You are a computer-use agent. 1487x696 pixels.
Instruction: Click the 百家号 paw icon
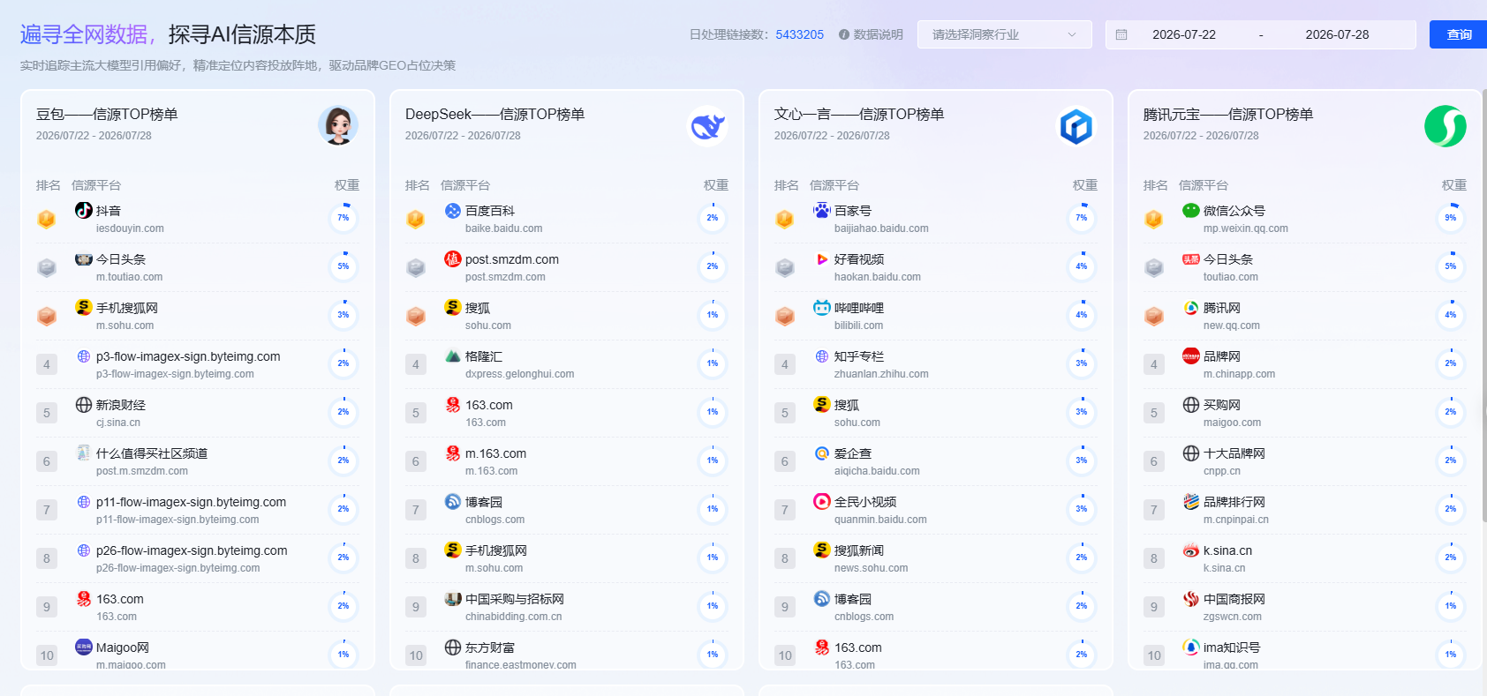[822, 210]
